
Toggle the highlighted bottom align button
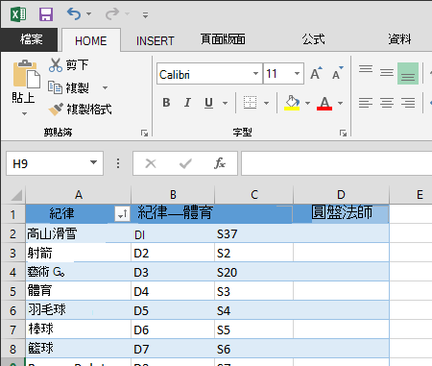408,73
